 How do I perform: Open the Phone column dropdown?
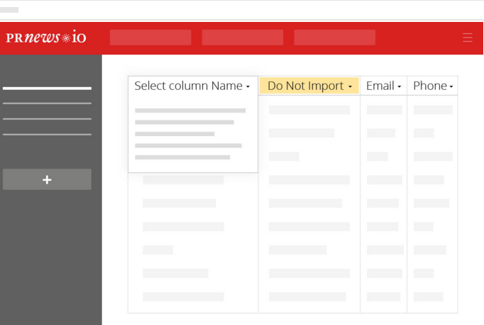click(x=433, y=86)
